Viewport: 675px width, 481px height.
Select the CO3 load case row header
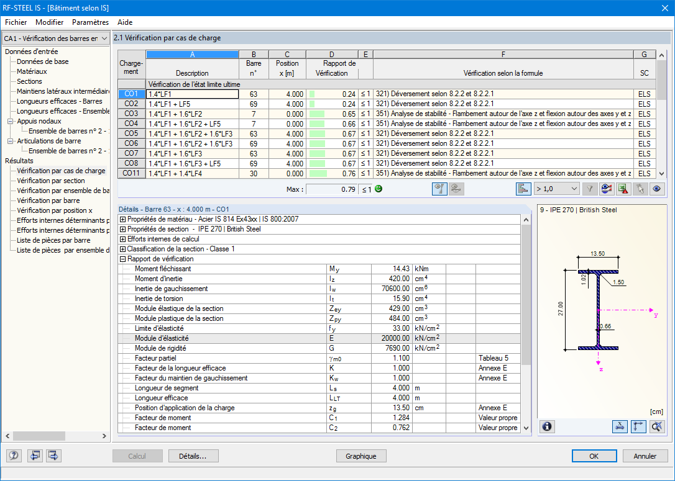(131, 114)
